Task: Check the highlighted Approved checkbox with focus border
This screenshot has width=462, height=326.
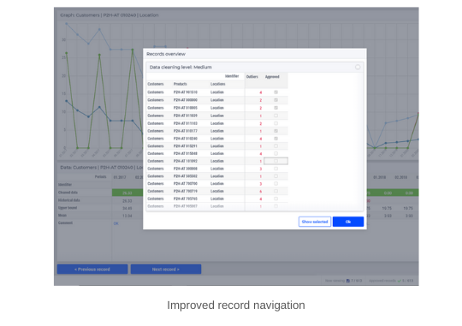Action: pyautogui.click(x=275, y=161)
